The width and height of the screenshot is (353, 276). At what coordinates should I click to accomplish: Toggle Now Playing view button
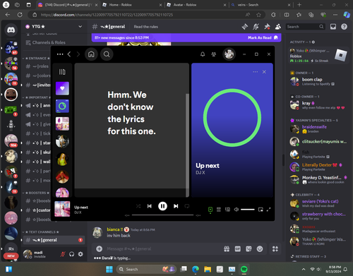210,210
